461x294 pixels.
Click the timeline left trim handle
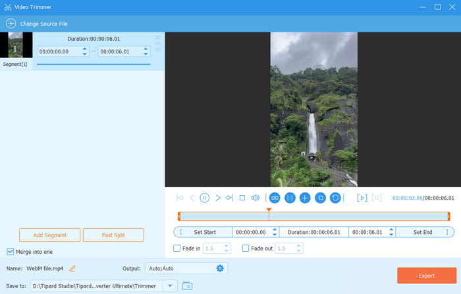pyautogui.click(x=179, y=216)
